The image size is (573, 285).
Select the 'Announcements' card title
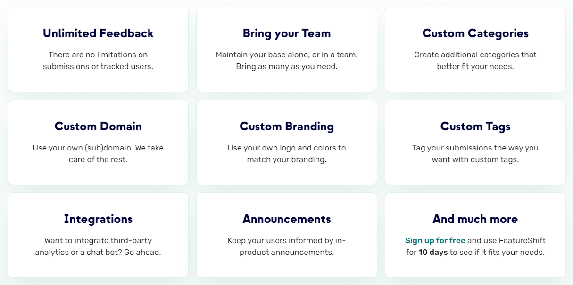[287, 219]
